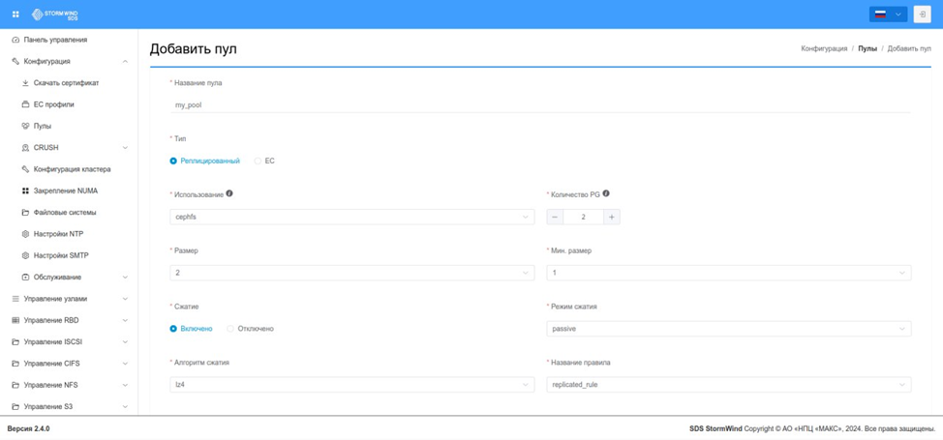
Task: Open the language flag selector
Action: (x=888, y=15)
